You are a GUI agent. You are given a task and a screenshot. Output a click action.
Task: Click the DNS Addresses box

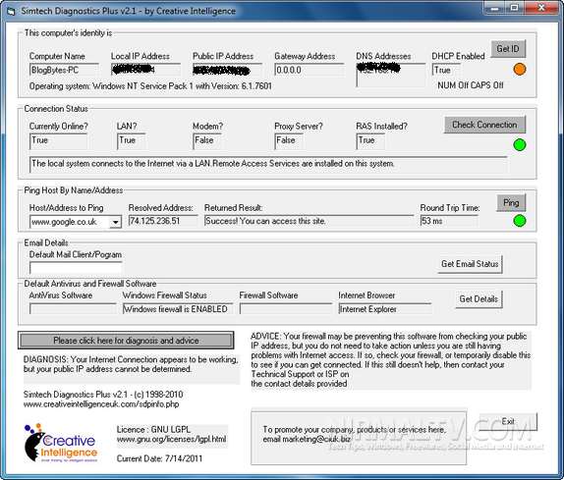click(x=391, y=75)
